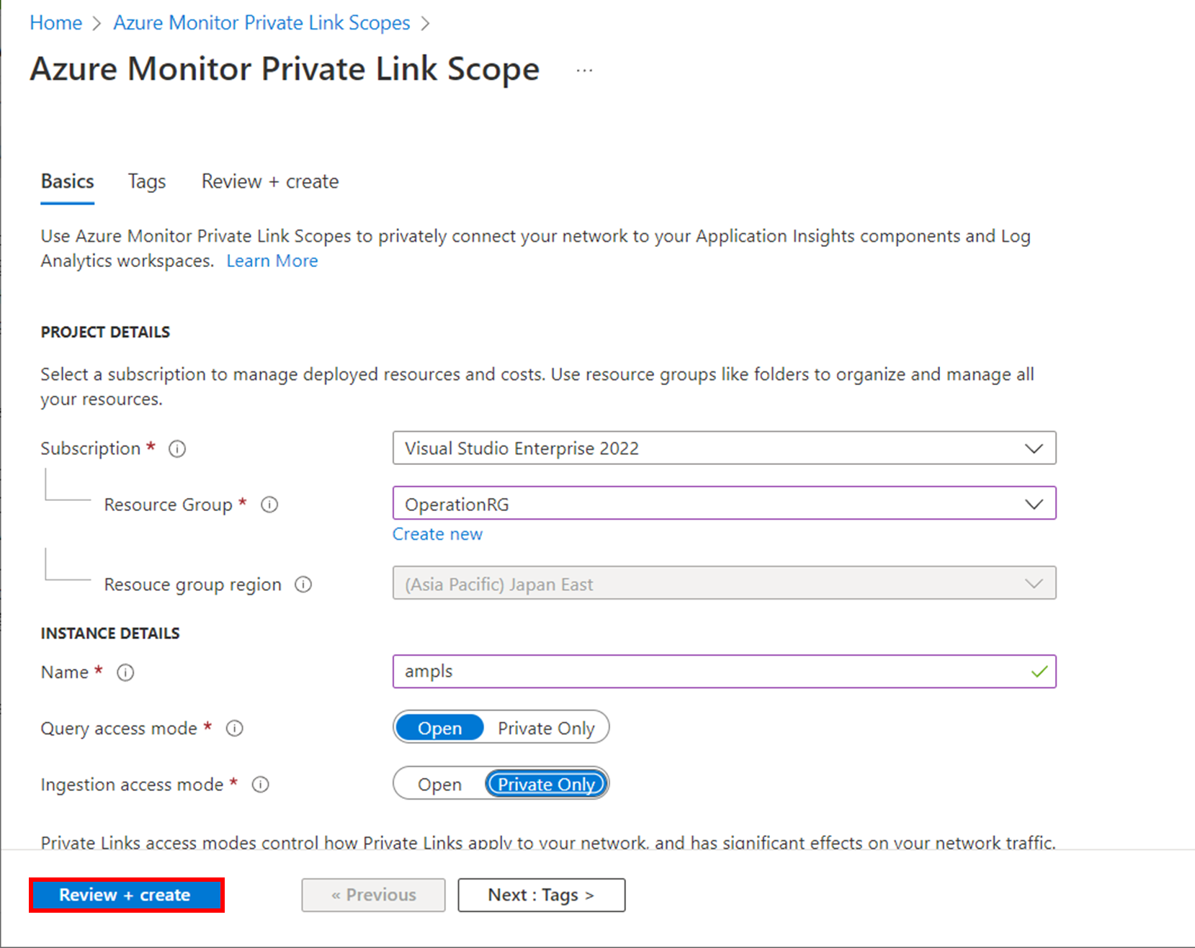This screenshot has width=1195, height=948.
Task: Set Query access mode to Private Only
Action: [x=546, y=727]
